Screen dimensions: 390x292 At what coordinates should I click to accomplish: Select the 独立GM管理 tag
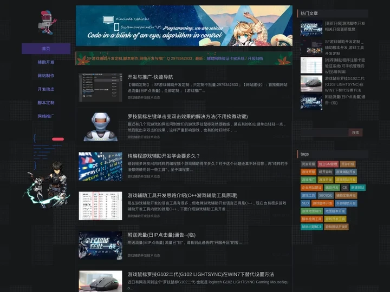[328, 164]
